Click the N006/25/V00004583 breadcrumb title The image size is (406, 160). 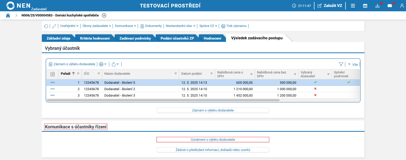[60, 15]
